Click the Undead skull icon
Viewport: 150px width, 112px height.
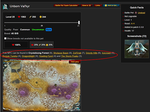tap(136, 13)
